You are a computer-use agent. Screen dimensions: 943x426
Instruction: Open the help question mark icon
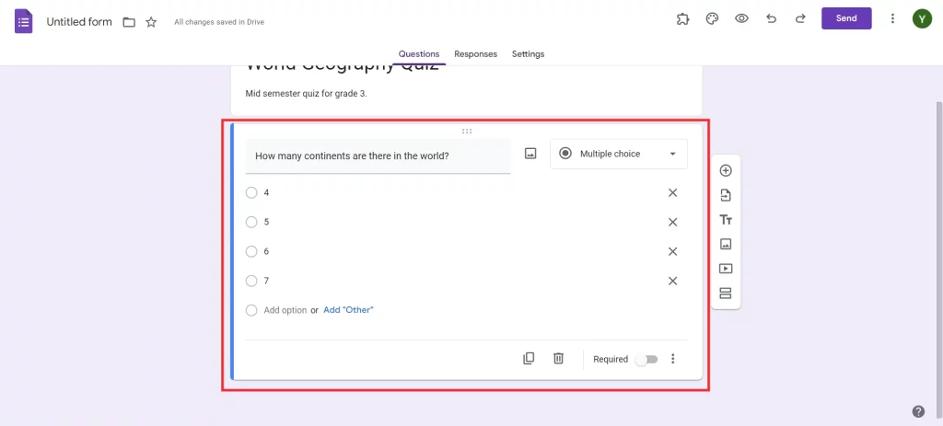[918, 411]
